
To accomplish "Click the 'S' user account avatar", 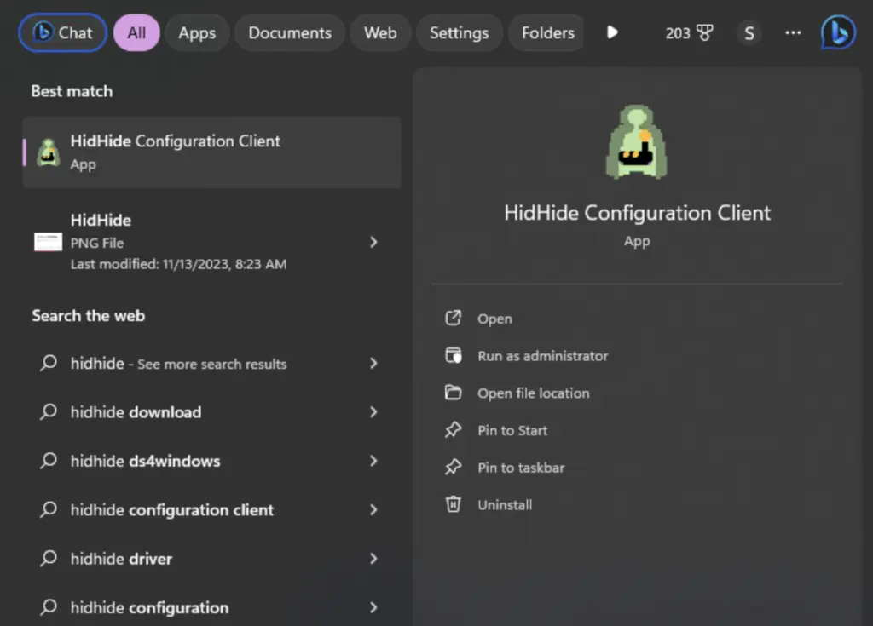I will (749, 33).
